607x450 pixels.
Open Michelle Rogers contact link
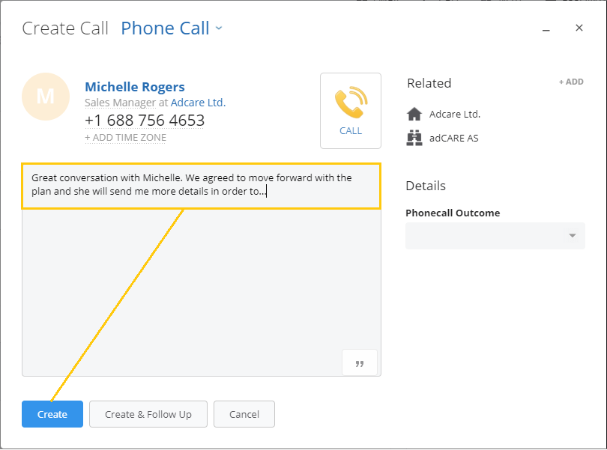click(134, 87)
